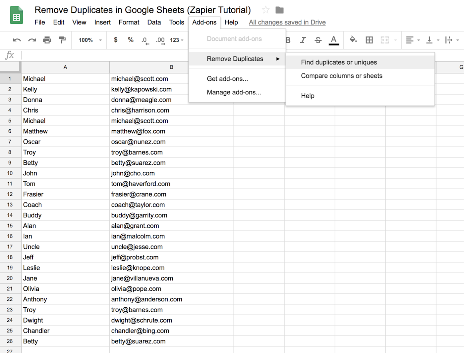Screen dimensions: 464x353
Task: Open the Borders tool
Action: (x=369, y=40)
